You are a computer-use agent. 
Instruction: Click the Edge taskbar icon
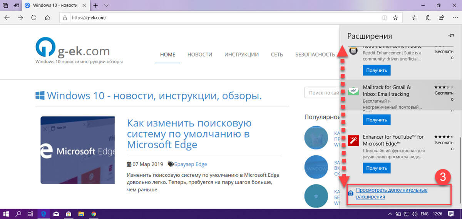pos(44,214)
